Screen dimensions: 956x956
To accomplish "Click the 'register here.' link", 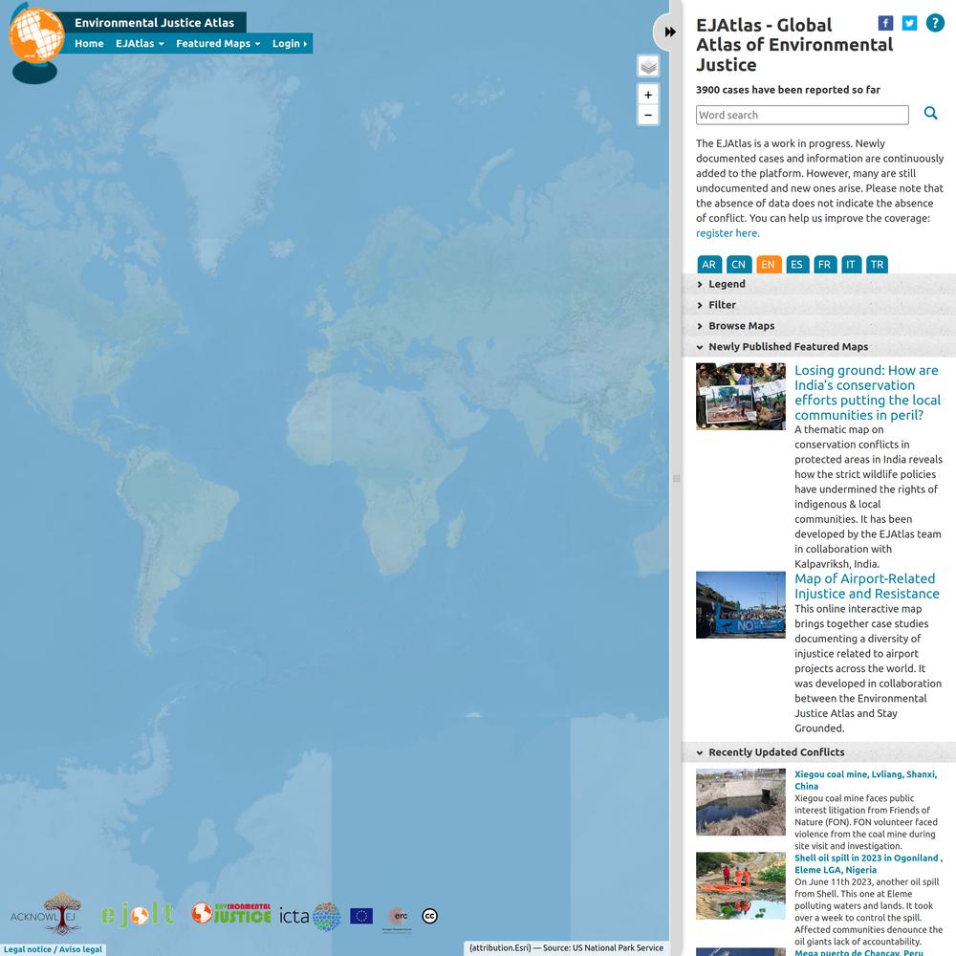I will (x=728, y=233).
